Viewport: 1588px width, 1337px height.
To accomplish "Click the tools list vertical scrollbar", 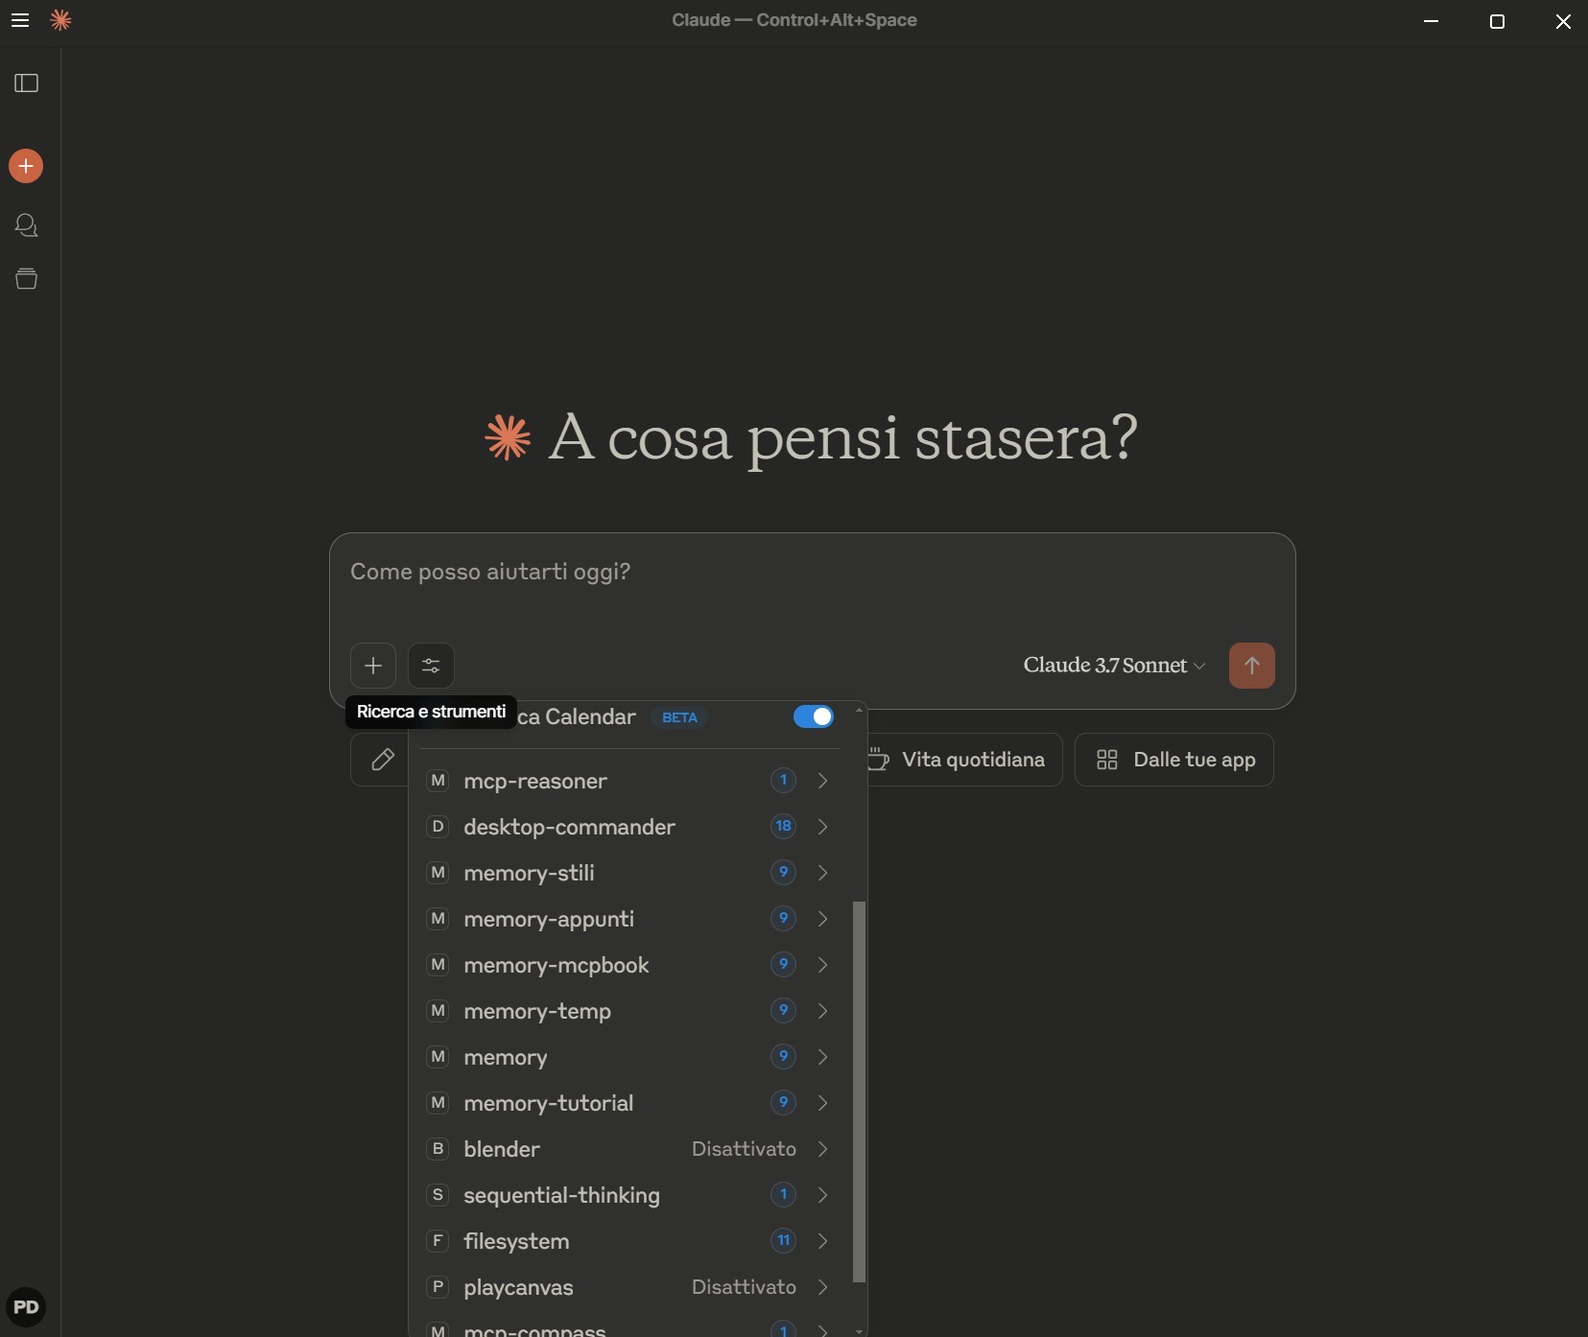I will point(859,1091).
